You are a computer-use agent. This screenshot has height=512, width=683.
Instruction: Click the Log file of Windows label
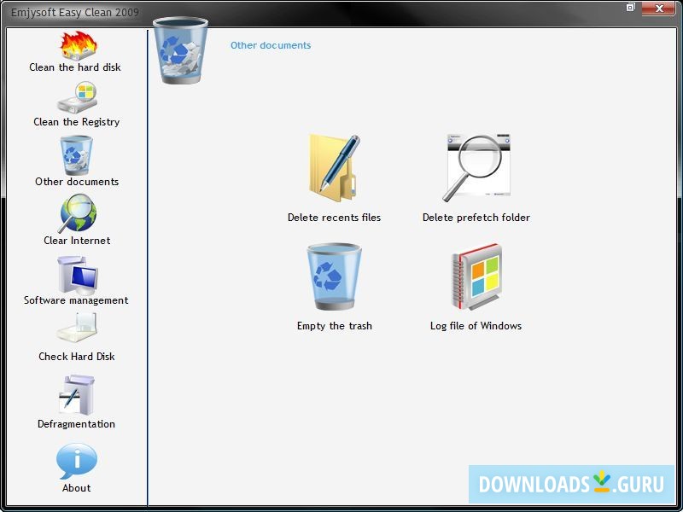pyautogui.click(x=476, y=326)
